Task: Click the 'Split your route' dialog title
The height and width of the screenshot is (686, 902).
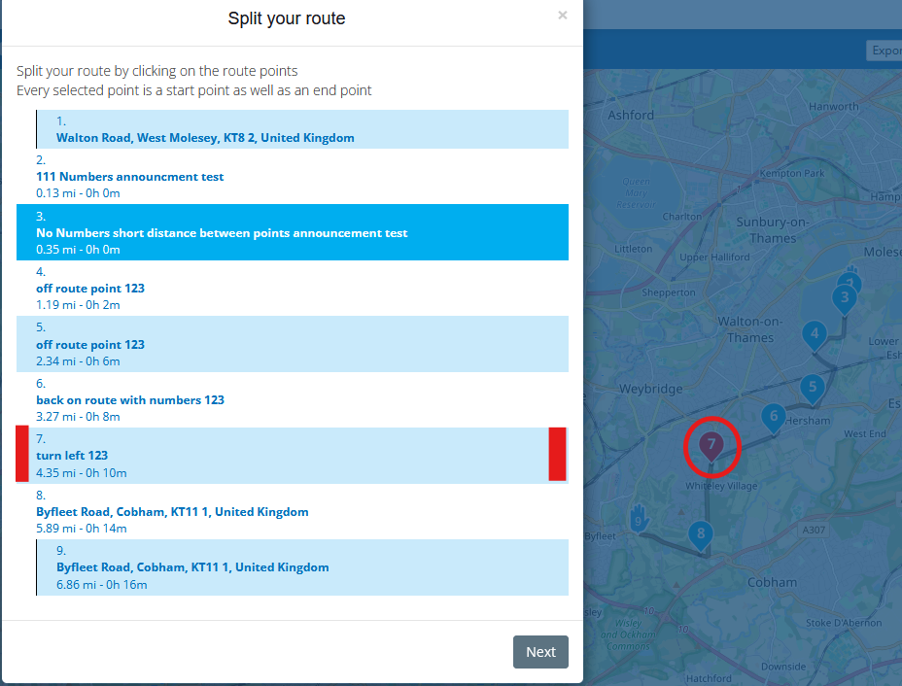Action: (287, 18)
